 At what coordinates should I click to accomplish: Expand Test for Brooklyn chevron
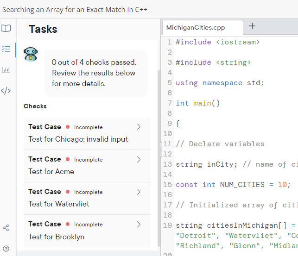pos(139,225)
